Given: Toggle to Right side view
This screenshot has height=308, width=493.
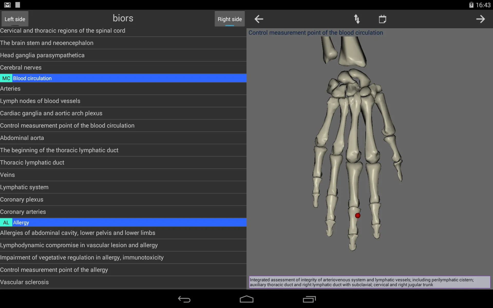Looking at the screenshot, I should tap(230, 19).
